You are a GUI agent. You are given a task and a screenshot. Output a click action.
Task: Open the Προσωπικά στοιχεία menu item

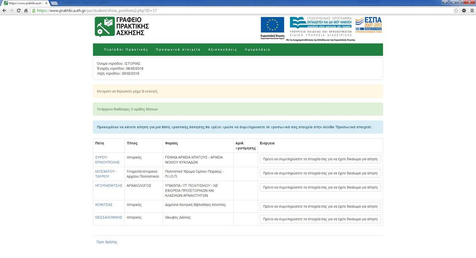178,49
